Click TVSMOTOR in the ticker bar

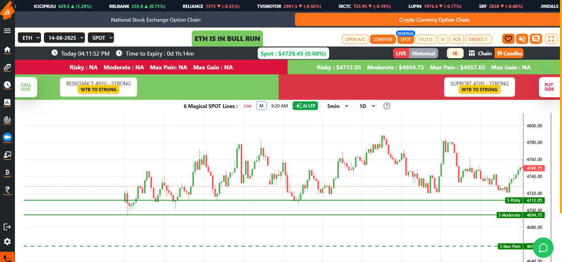coord(269,7)
